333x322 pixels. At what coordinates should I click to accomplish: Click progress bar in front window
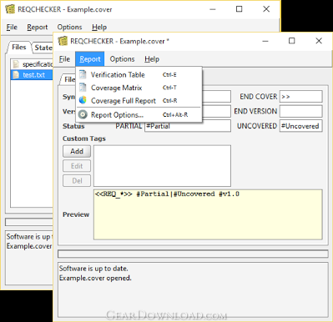193,254
